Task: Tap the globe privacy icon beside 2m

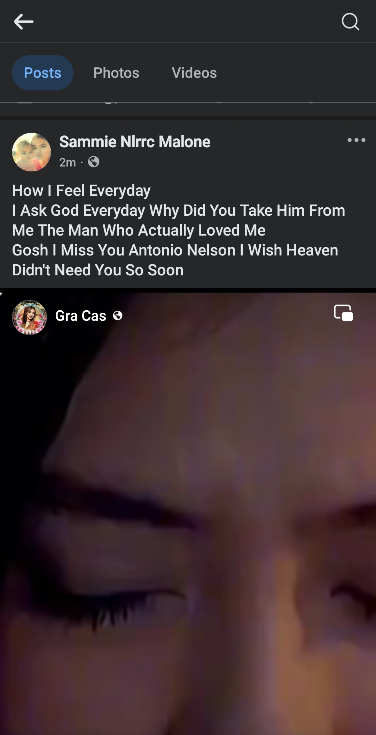Action: click(x=93, y=162)
